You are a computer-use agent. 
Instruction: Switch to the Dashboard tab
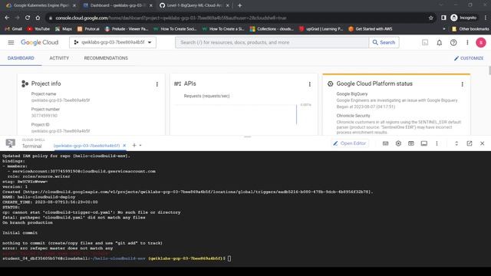(21, 58)
